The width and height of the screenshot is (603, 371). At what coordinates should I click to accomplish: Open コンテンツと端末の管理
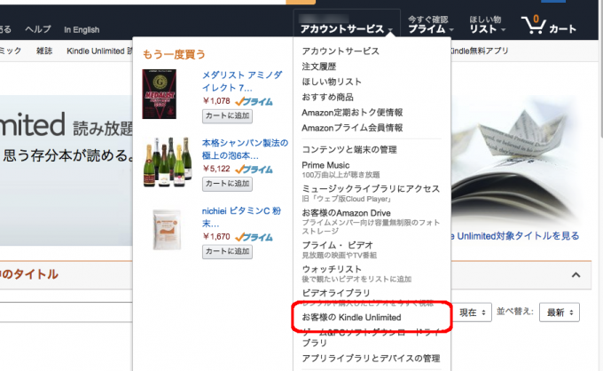click(x=349, y=150)
